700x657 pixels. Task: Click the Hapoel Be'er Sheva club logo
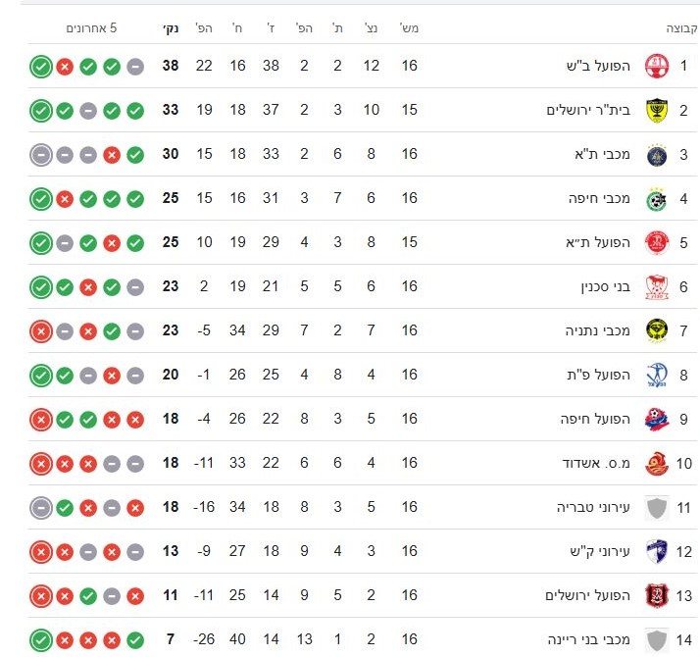point(656,66)
